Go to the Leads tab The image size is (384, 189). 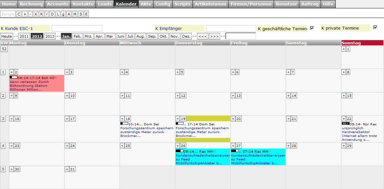click(x=105, y=4)
